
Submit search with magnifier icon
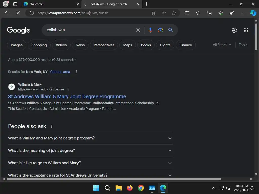coord(170,30)
